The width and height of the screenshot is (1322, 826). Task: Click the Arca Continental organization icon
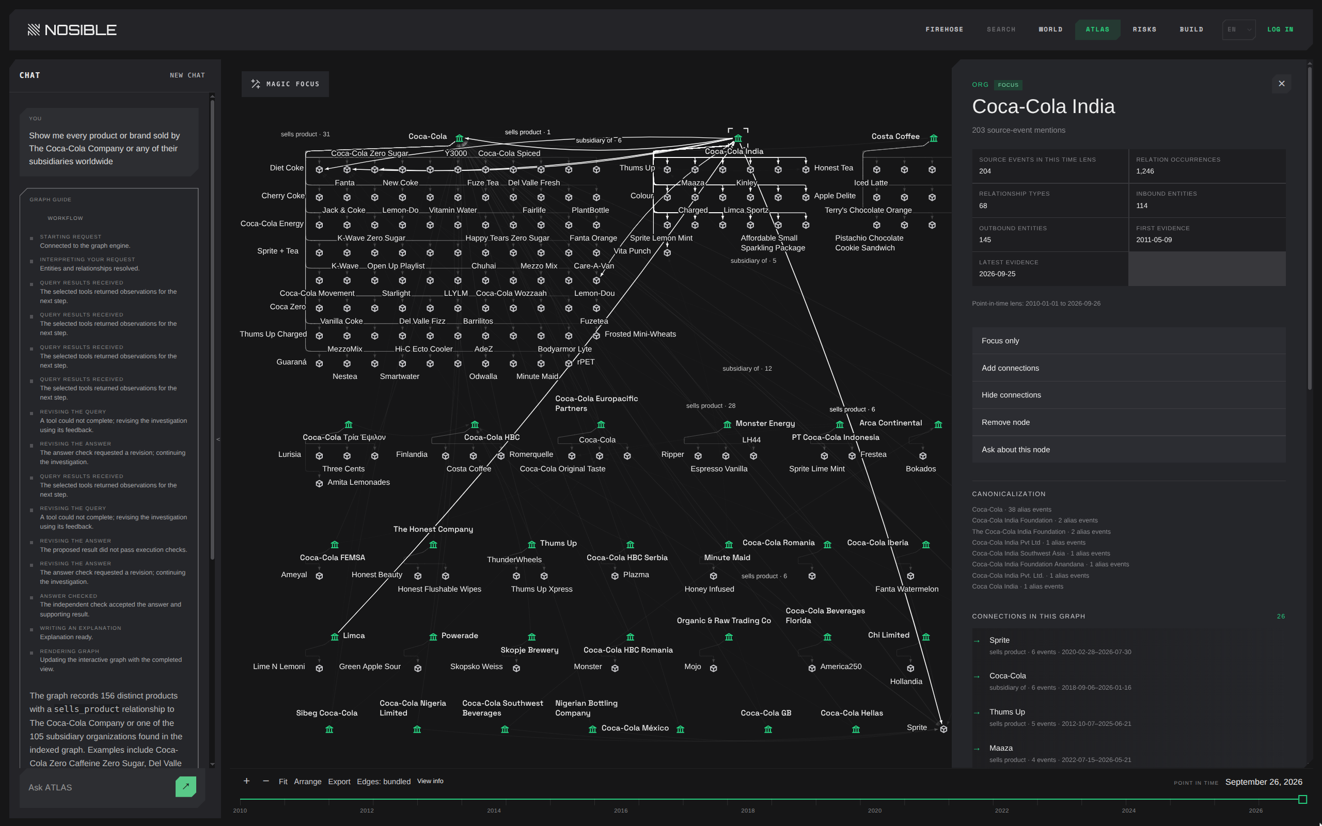tap(938, 424)
